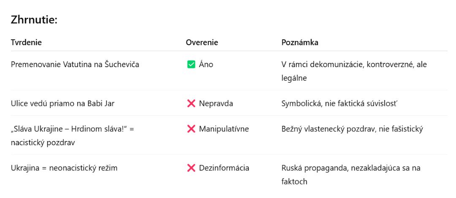Click the note Bežný vlastenecký pozdrav

[352, 129]
